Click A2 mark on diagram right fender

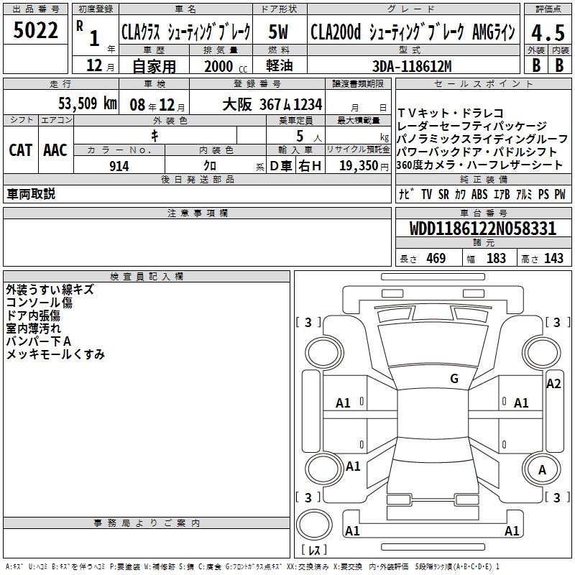[553, 384]
